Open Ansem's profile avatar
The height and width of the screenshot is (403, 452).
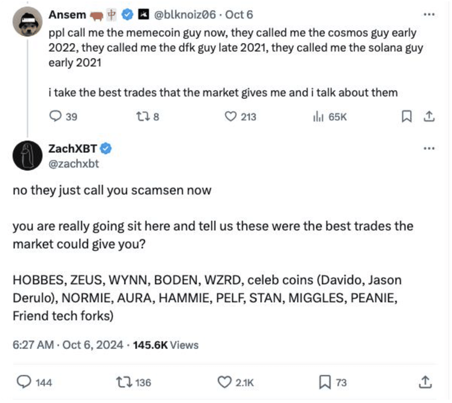pyautogui.click(x=27, y=22)
